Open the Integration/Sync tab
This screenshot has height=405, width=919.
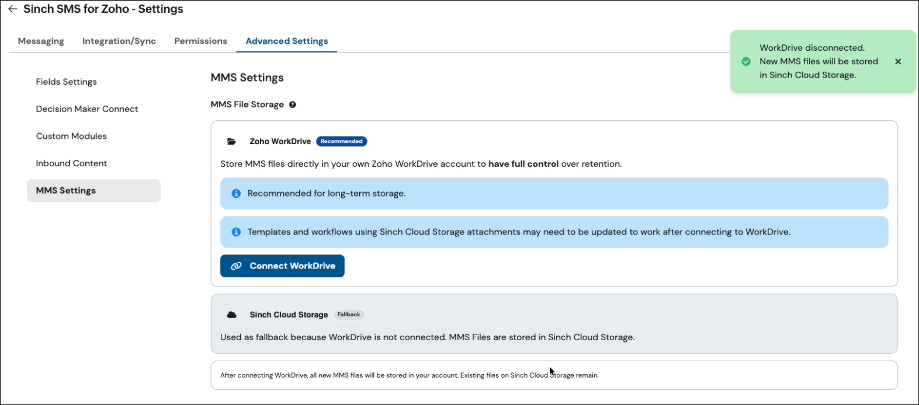pos(119,41)
